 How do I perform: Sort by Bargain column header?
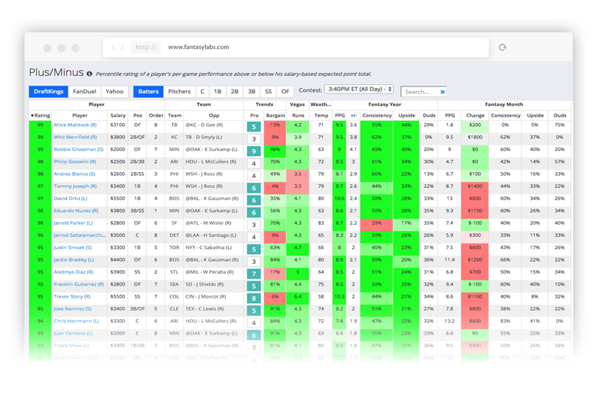coord(275,116)
